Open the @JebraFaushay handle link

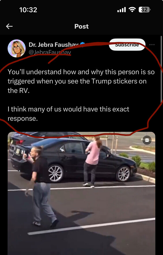[50, 52]
